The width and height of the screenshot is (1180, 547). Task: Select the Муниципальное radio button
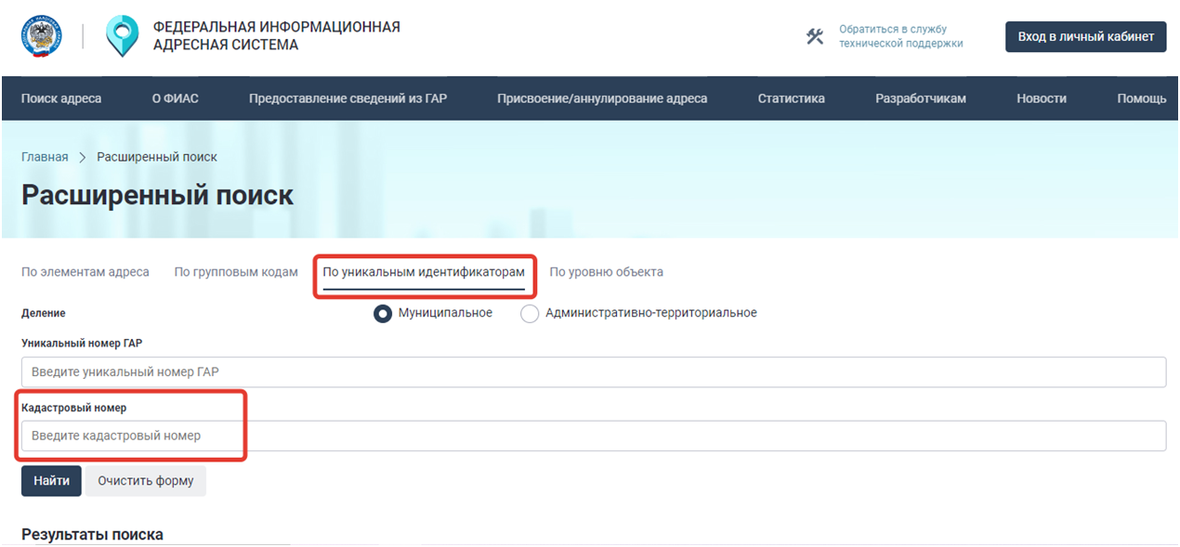coord(383,313)
